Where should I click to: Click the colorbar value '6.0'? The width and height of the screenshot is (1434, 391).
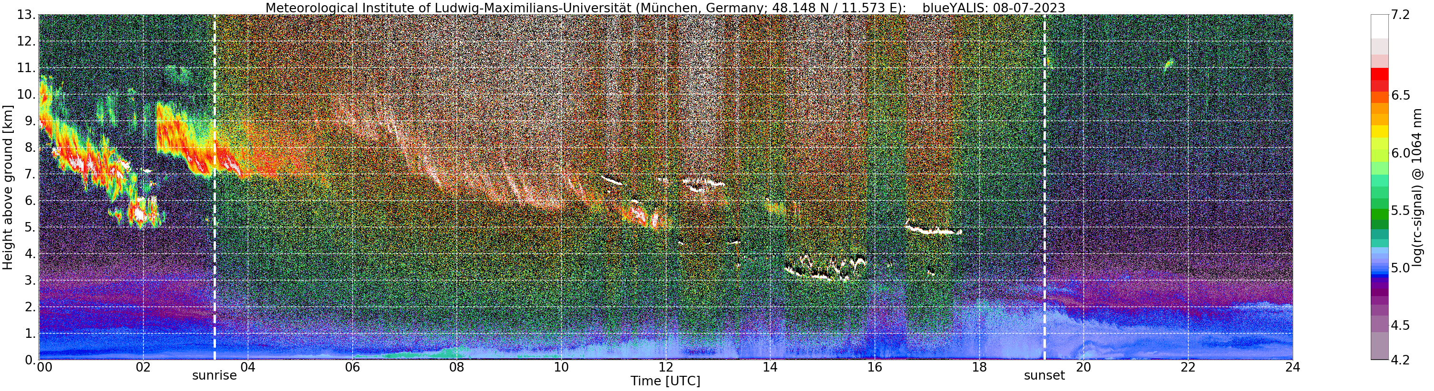1401,153
